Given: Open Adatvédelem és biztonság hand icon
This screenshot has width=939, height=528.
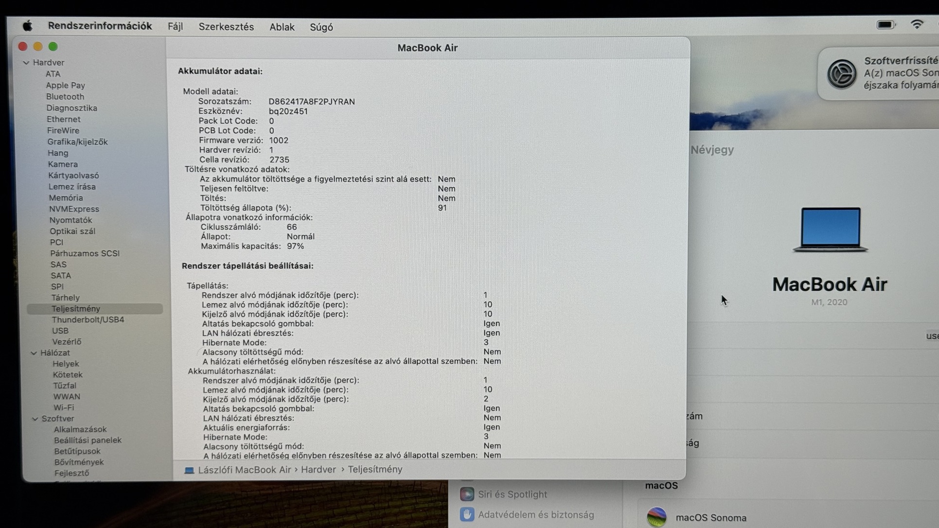Looking at the screenshot, I should 467,514.
